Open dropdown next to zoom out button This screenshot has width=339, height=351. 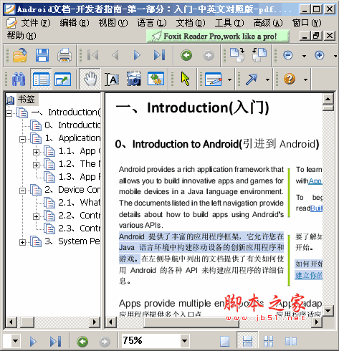click(x=304, y=56)
